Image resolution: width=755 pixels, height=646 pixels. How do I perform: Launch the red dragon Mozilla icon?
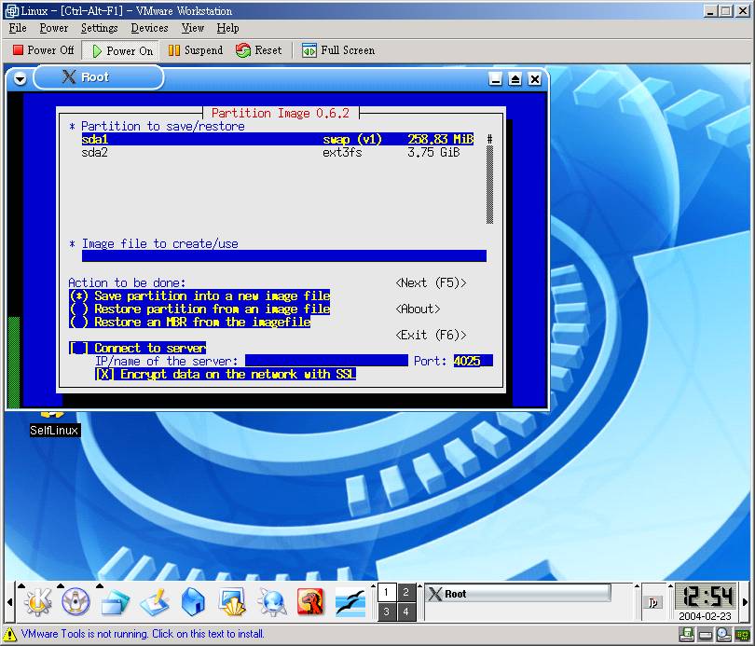click(310, 601)
